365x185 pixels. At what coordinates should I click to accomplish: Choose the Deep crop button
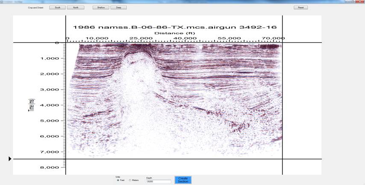[118, 8]
